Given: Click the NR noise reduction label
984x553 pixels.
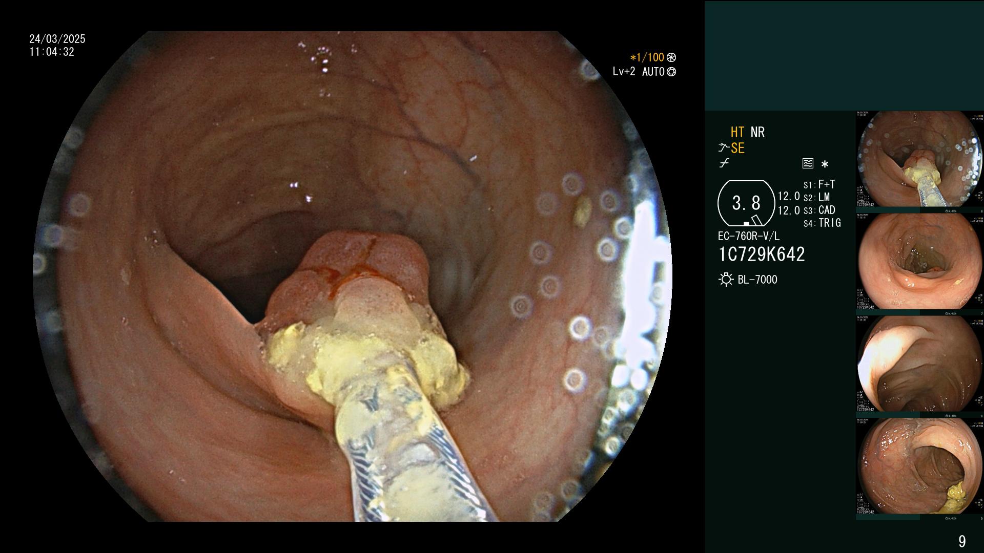Looking at the screenshot, I should (757, 132).
